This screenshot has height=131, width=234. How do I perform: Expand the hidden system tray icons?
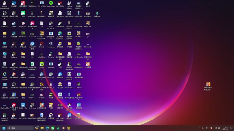tap(199, 128)
